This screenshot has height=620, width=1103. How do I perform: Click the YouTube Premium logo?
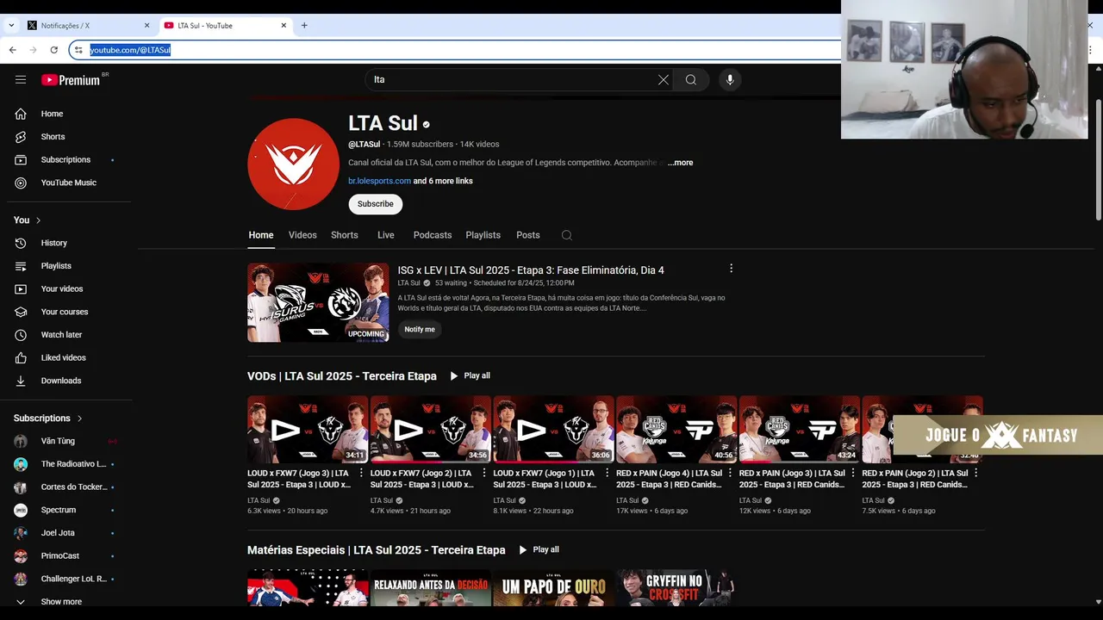click(71, 80)
